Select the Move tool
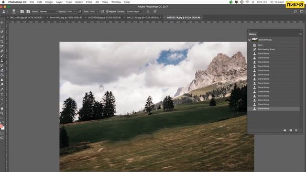The width and height of the screenshot is (306, 172). 2,22
